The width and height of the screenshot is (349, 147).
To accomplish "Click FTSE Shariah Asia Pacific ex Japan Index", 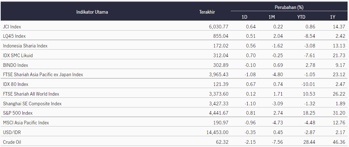I will [x=43, y=75].
